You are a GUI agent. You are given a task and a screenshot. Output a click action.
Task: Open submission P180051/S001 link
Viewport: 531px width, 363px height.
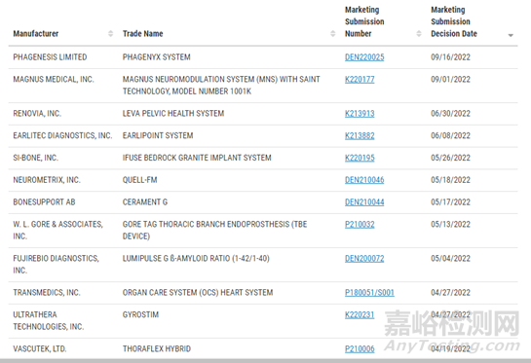click(369, 293)
